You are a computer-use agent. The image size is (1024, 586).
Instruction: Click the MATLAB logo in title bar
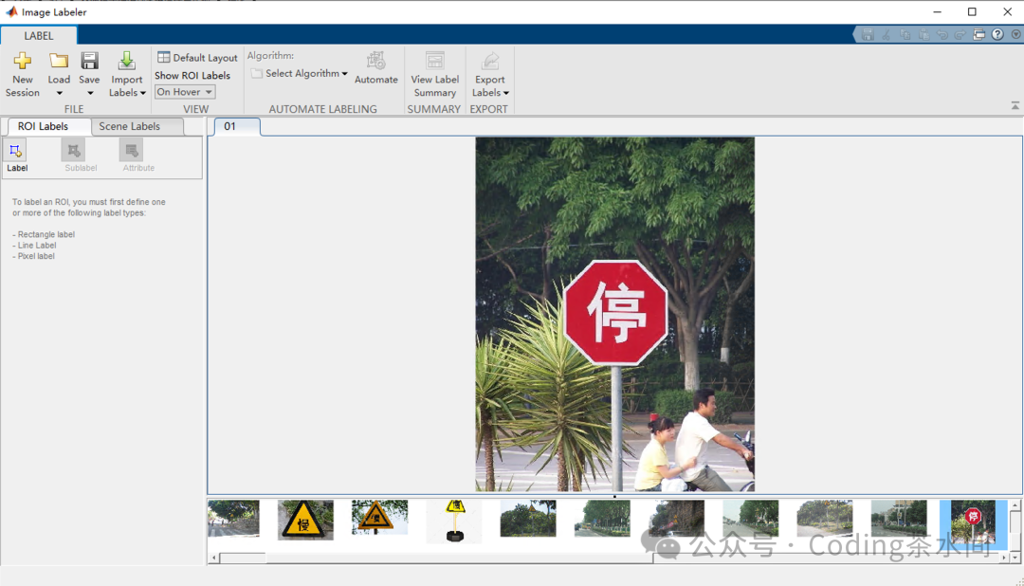tap(11, 11)
